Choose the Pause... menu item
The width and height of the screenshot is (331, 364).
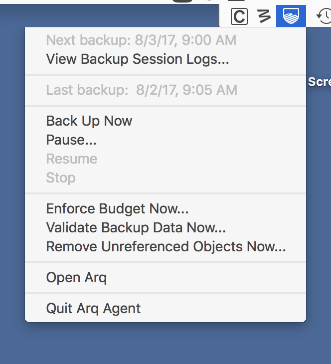click(71, 140)
